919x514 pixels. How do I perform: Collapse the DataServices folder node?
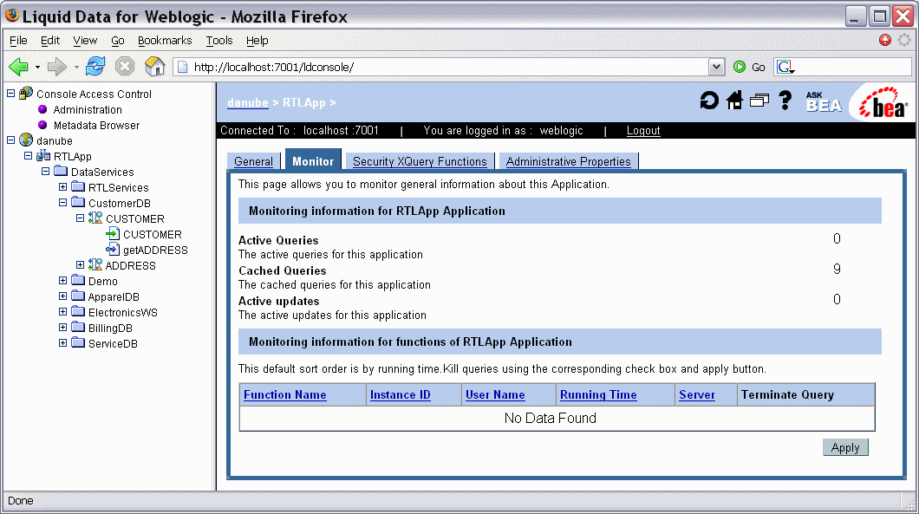[45, 171]
